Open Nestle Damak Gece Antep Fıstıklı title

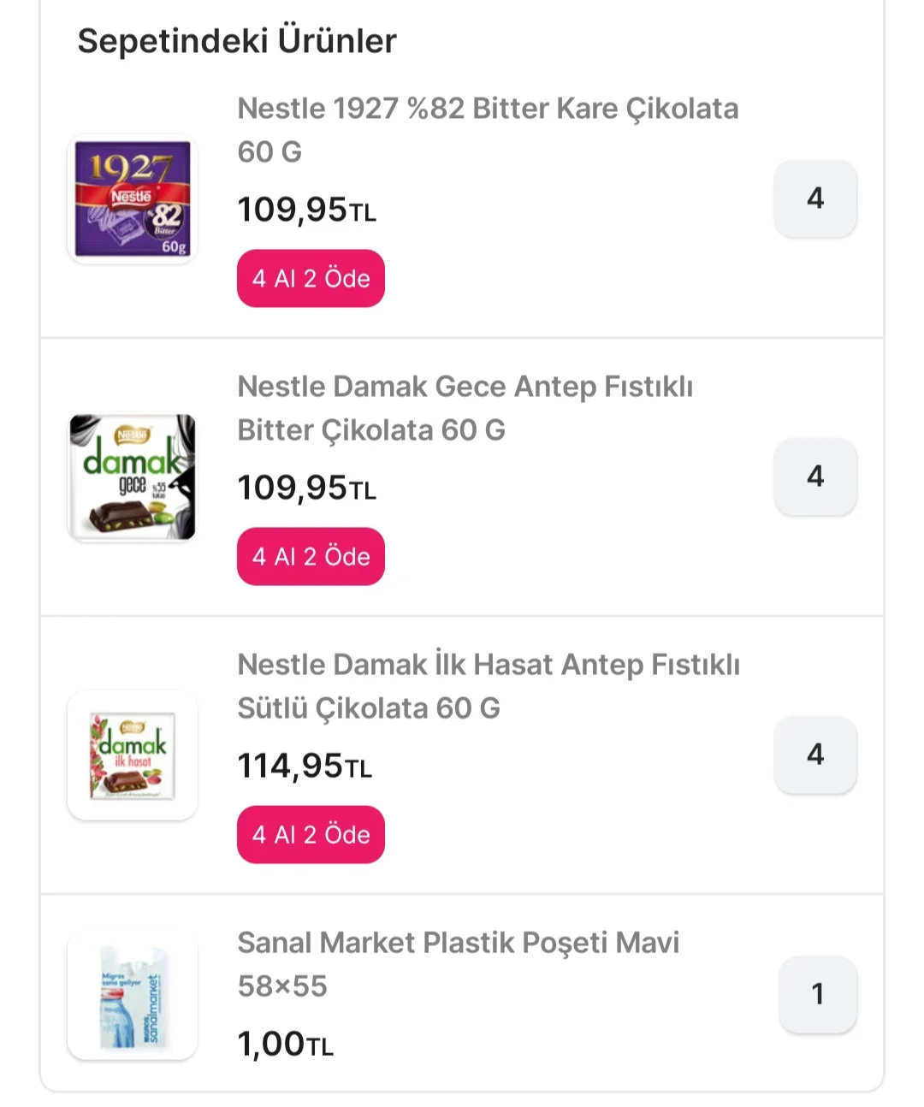465,408
